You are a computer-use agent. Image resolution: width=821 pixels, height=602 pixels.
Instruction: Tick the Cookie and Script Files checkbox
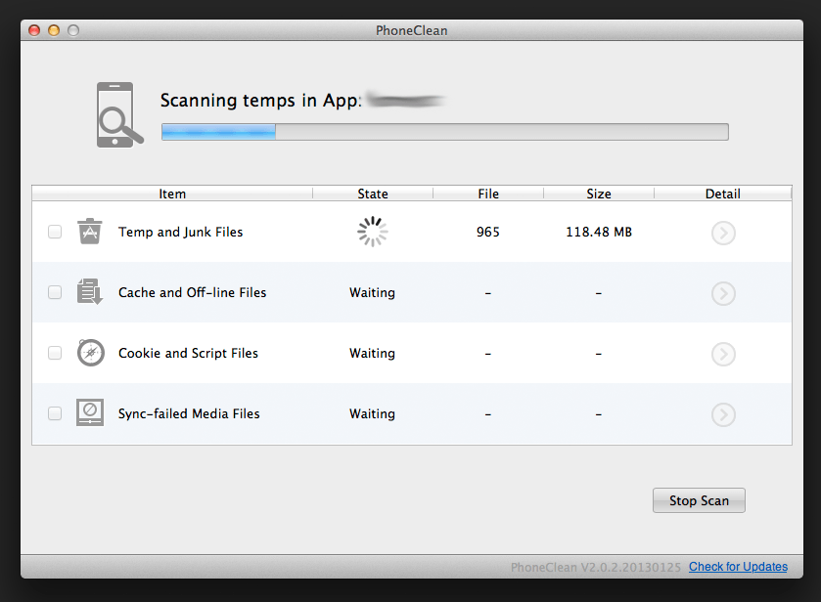tap(55, 353)
